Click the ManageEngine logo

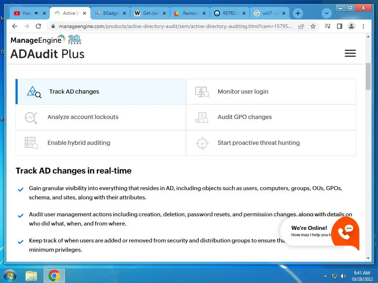click(38, 40)
